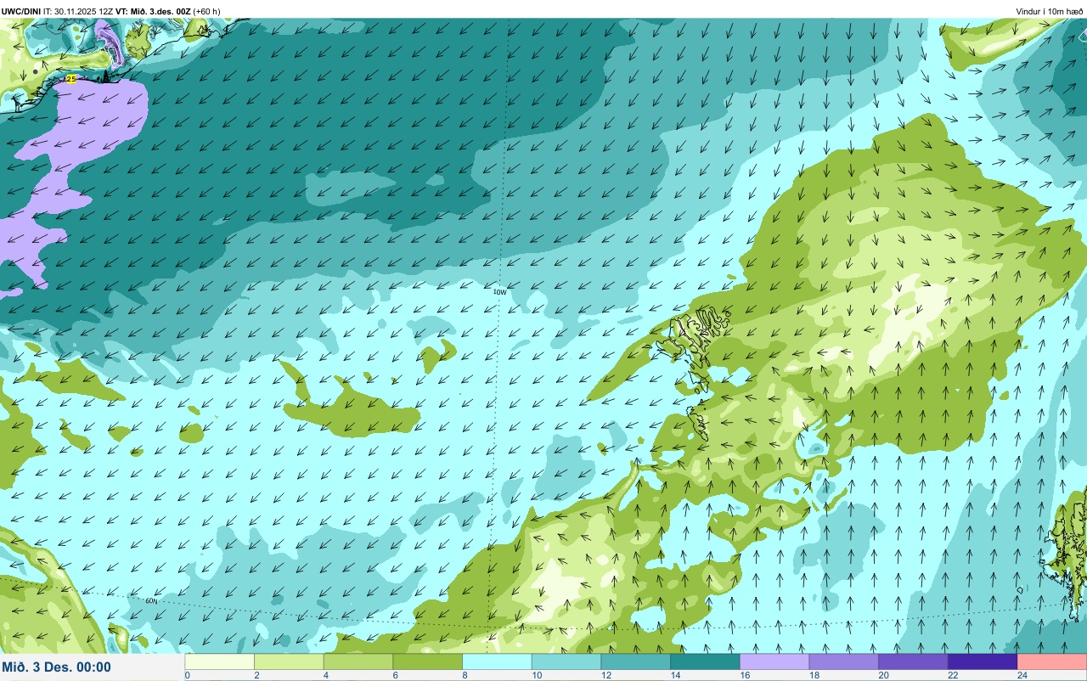Click the legend tick label '0'
Screen dimensions: 1087x681
pyautogui.click(x=187, y=676)
